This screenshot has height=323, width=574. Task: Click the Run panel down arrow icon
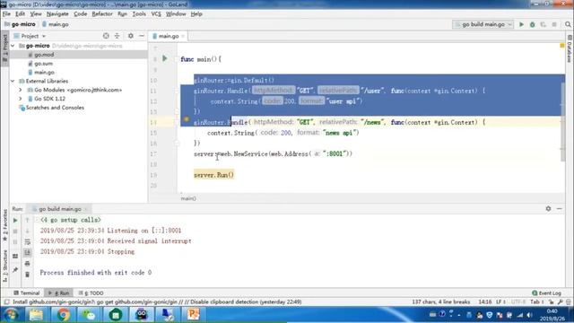(27, 231)
